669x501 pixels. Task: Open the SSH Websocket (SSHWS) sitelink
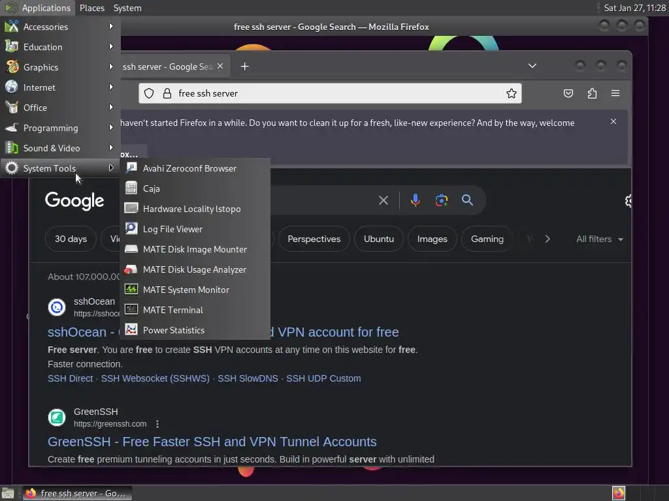(155, 378)
